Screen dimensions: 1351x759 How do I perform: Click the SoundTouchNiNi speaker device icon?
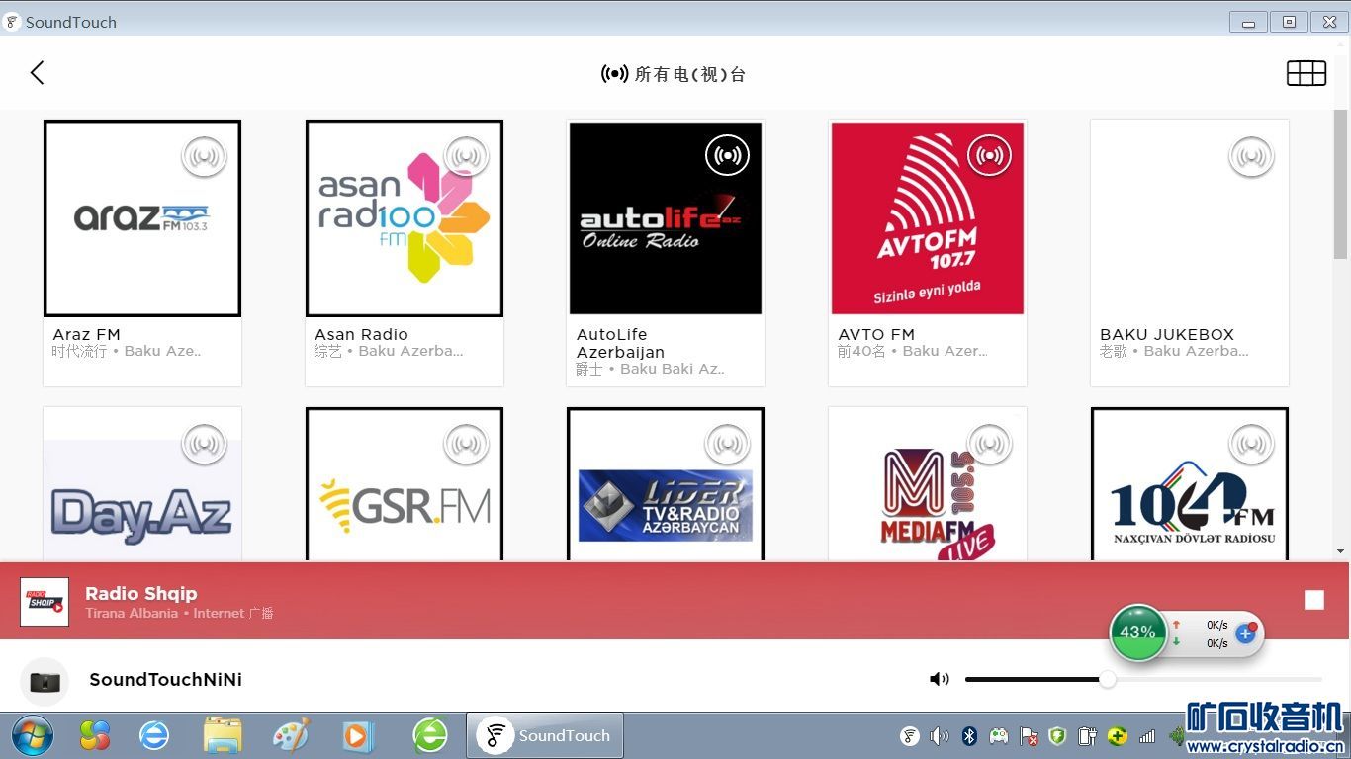45,681
